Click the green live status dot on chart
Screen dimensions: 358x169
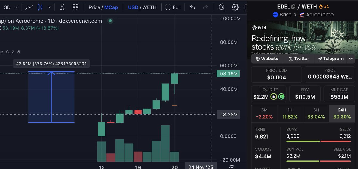(110, 21)
